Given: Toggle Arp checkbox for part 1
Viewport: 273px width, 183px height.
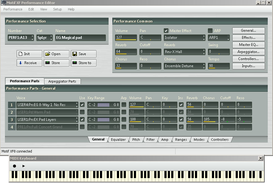Looking at the screenshot, I should click(x=124, y=104).
